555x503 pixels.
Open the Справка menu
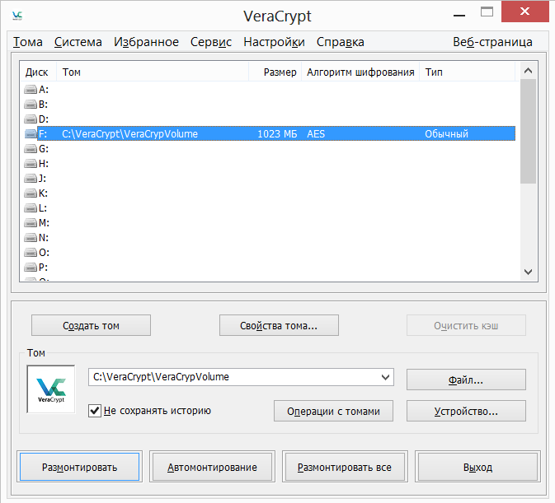tap(340, 42)
